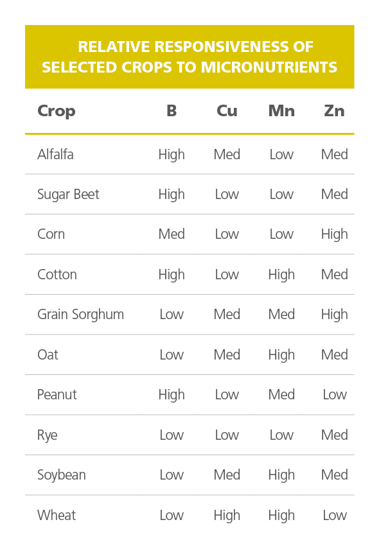
Task: Click the Sugar Beet row label
Action: [x=68, y=195]
